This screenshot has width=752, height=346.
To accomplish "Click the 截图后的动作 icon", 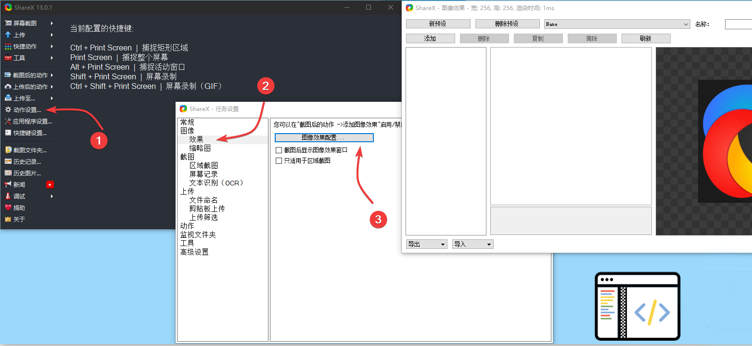I will pyautogui.click(x=8, y=75).
